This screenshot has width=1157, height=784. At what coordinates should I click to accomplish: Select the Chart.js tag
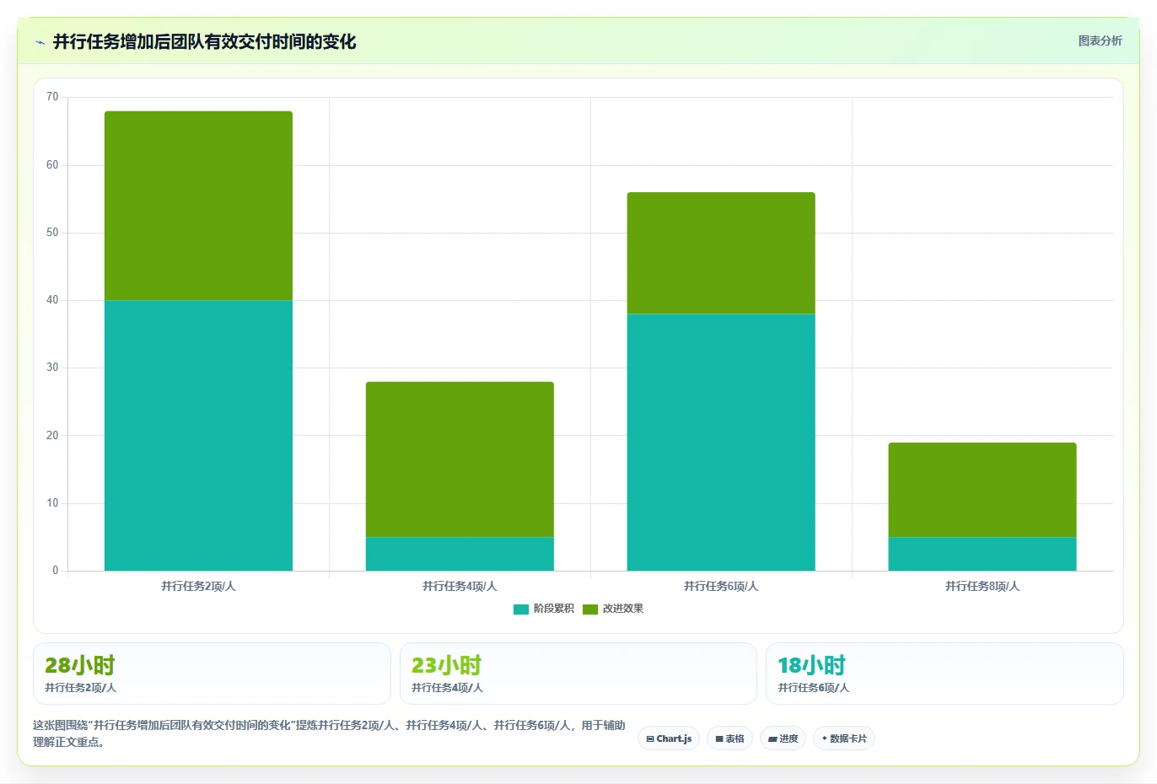pyautogui.click(x=669, y=738)
